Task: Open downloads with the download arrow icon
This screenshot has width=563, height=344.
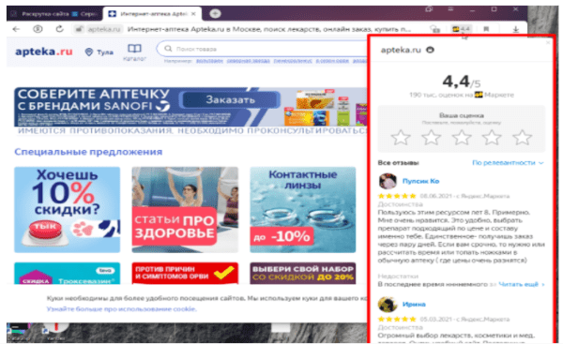Action: click(x=515, y=29)
